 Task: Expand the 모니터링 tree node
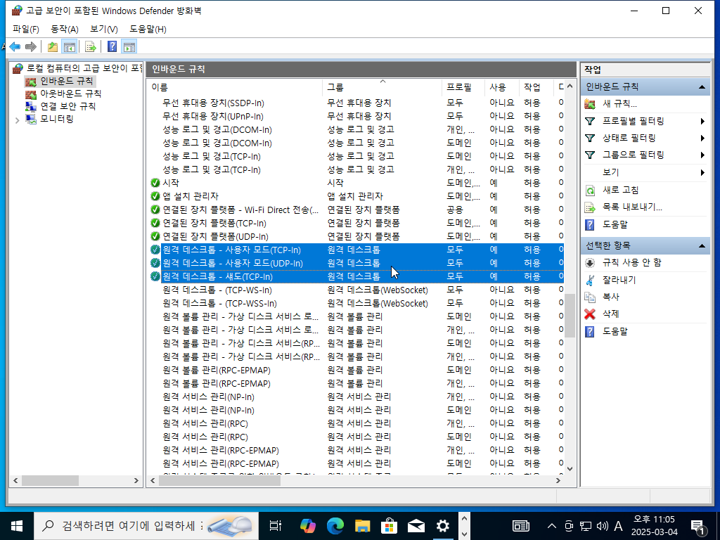17,120
